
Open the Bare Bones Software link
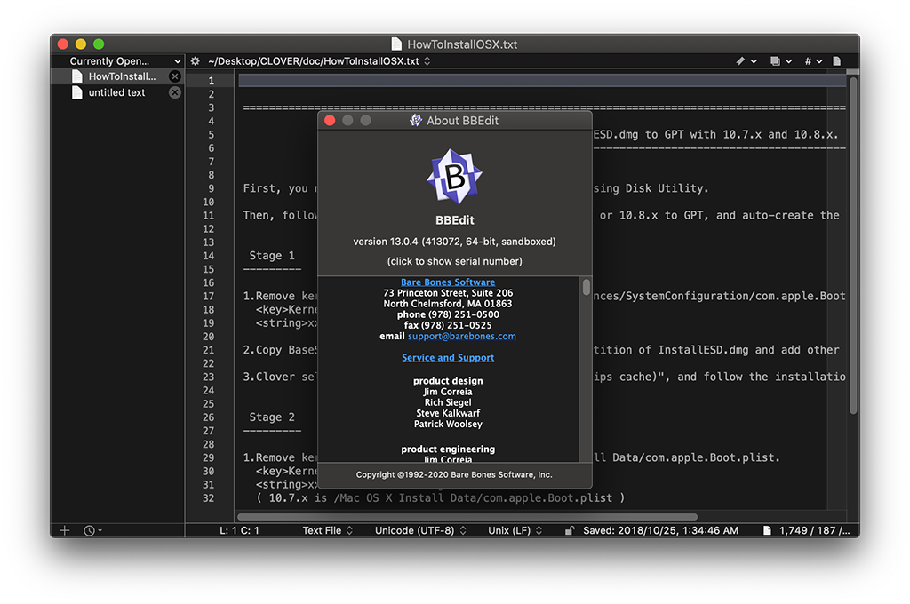pyautogui.click(x=448, y=282)
